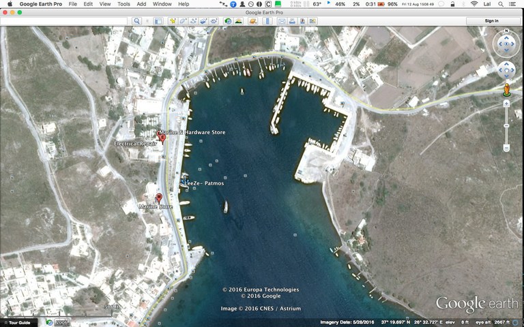Viewport: 524px width, 327px height.
Task: Open the Tools menu
Action: coord(123,4)
